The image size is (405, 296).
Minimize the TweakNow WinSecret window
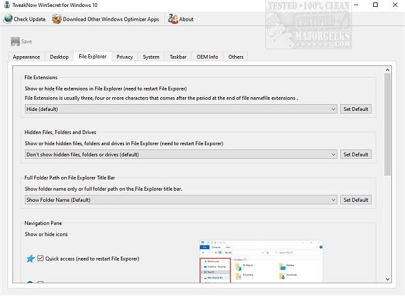click(356, 4)
